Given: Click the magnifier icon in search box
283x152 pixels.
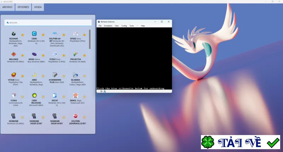Looking at the screenshot, I should [7, 23].
